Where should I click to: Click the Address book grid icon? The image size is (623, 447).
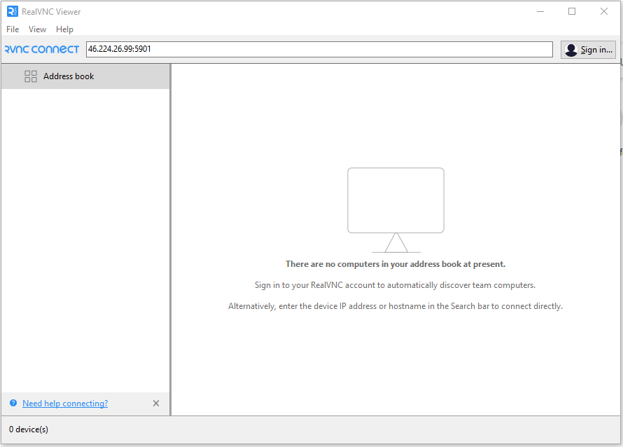coord(31,76)
